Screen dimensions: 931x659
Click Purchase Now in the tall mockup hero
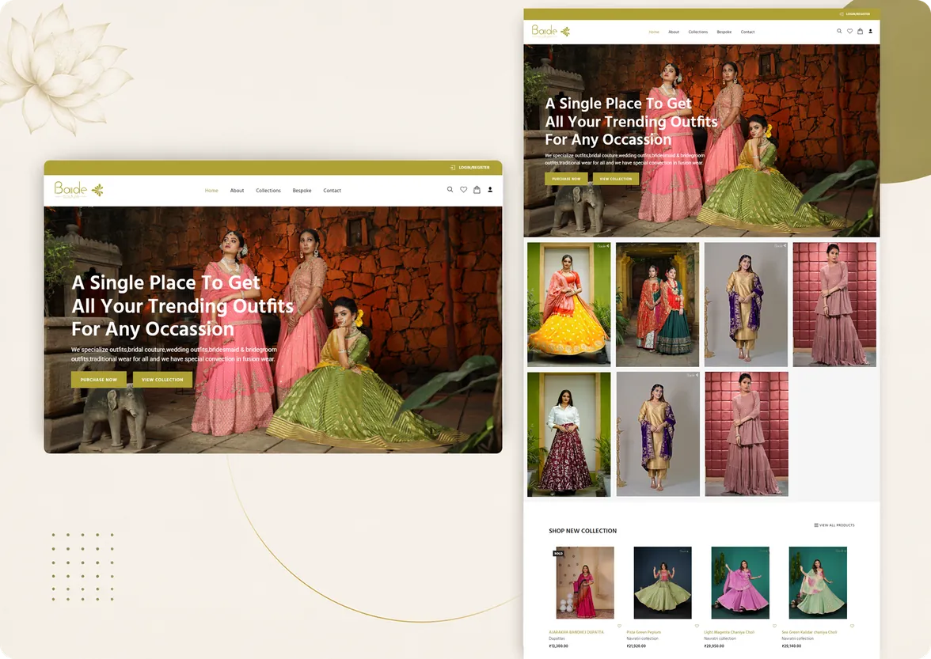(x=566, y=179)
